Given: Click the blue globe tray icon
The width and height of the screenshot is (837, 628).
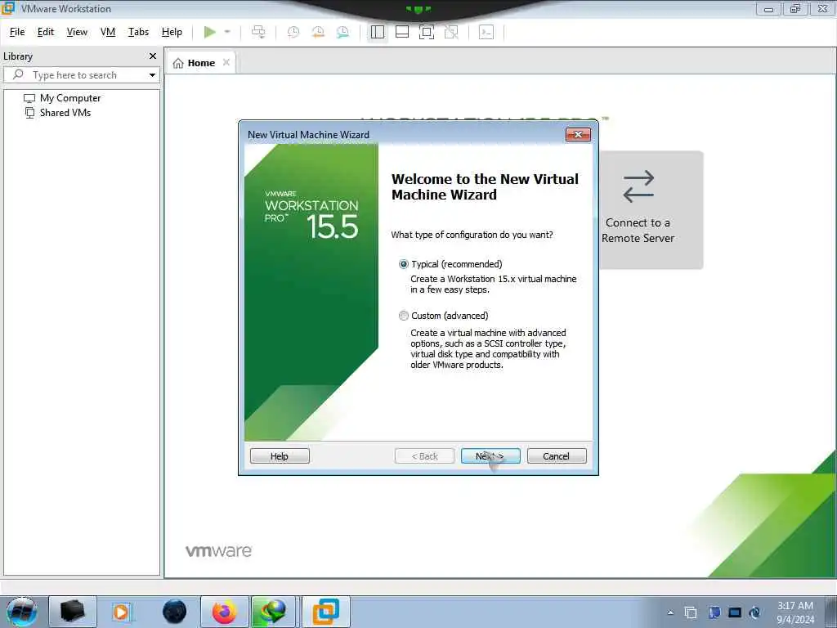Looking at the screenshot, I should 754,612.
